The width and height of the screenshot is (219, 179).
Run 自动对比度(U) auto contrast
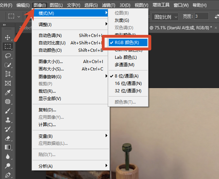point(71,43)
